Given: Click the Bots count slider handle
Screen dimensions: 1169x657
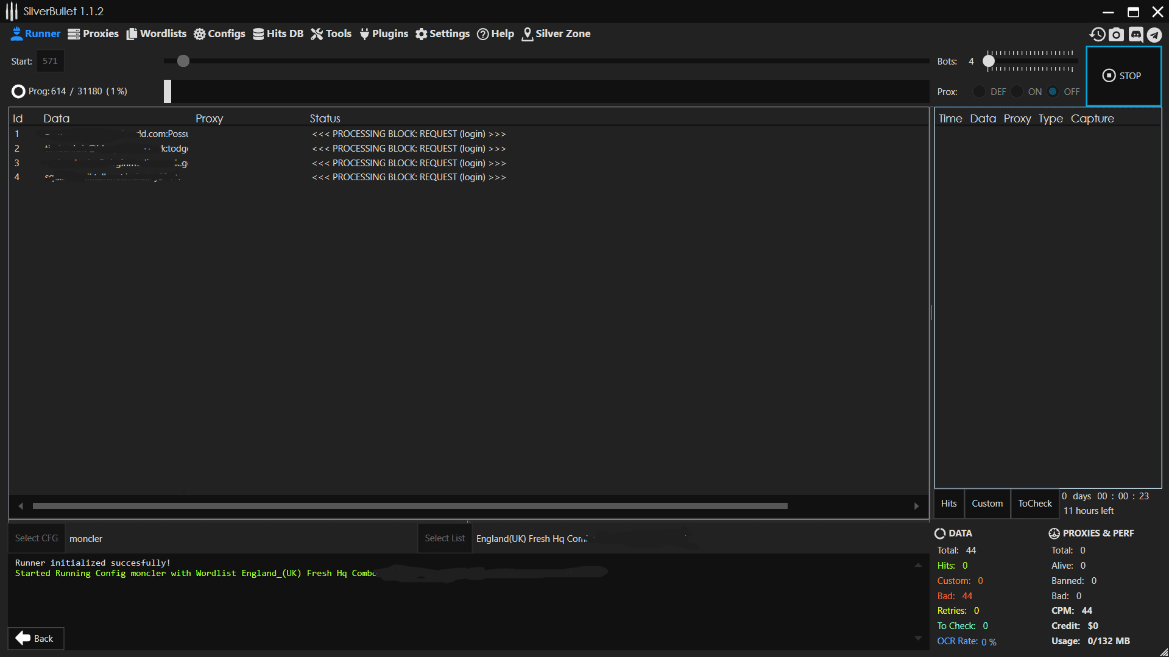Looking at the screenshot, I should coord(989,61).
